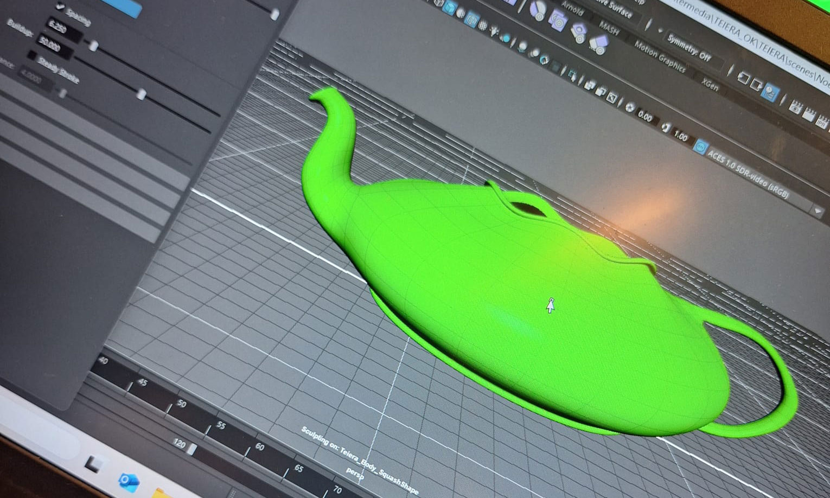830x498 pixels.
Task: Click Use Default Material sphere icon
Action: 461,13
